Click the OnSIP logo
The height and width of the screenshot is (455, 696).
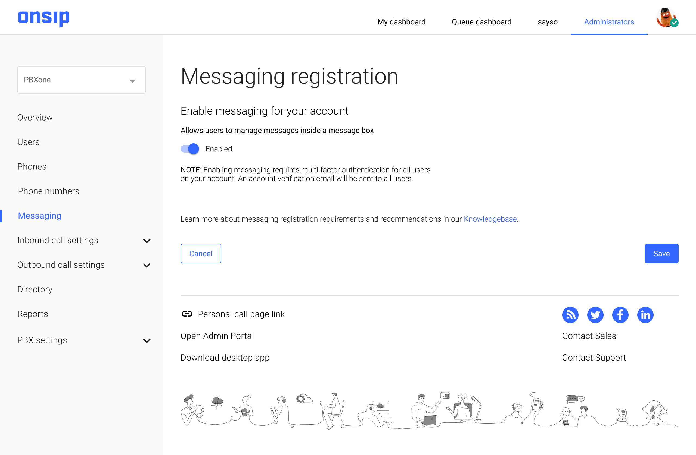(x=43, y=19)
